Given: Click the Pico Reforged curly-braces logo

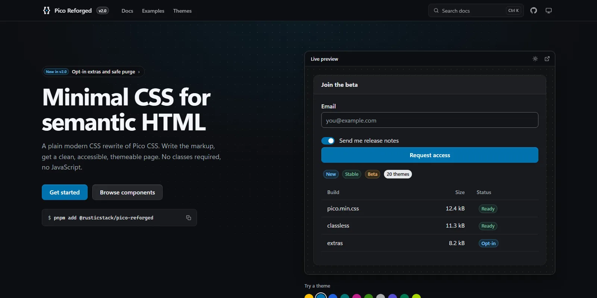Looking at the screenshot, I should (x=47, y=10).
